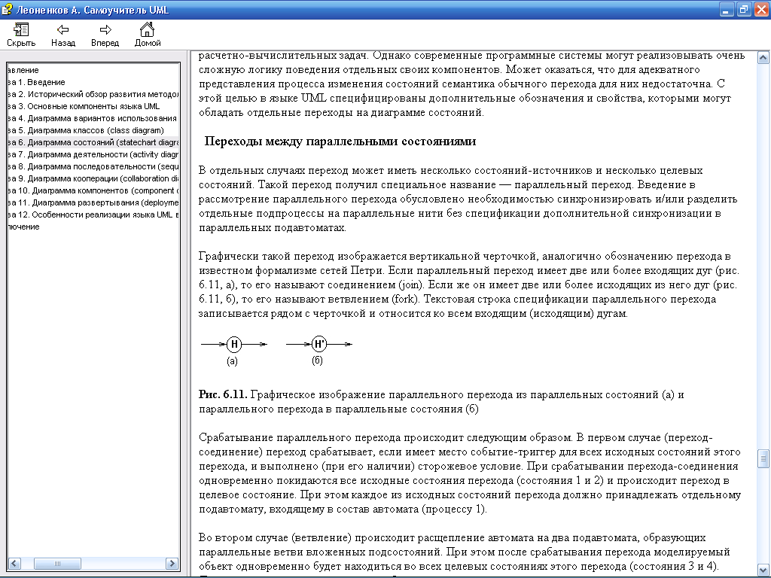Viewport: 771px width, 578px height.
Task: Click the diagram circle labeled H'
Action: pyautogui.click(x=319, y=344)
